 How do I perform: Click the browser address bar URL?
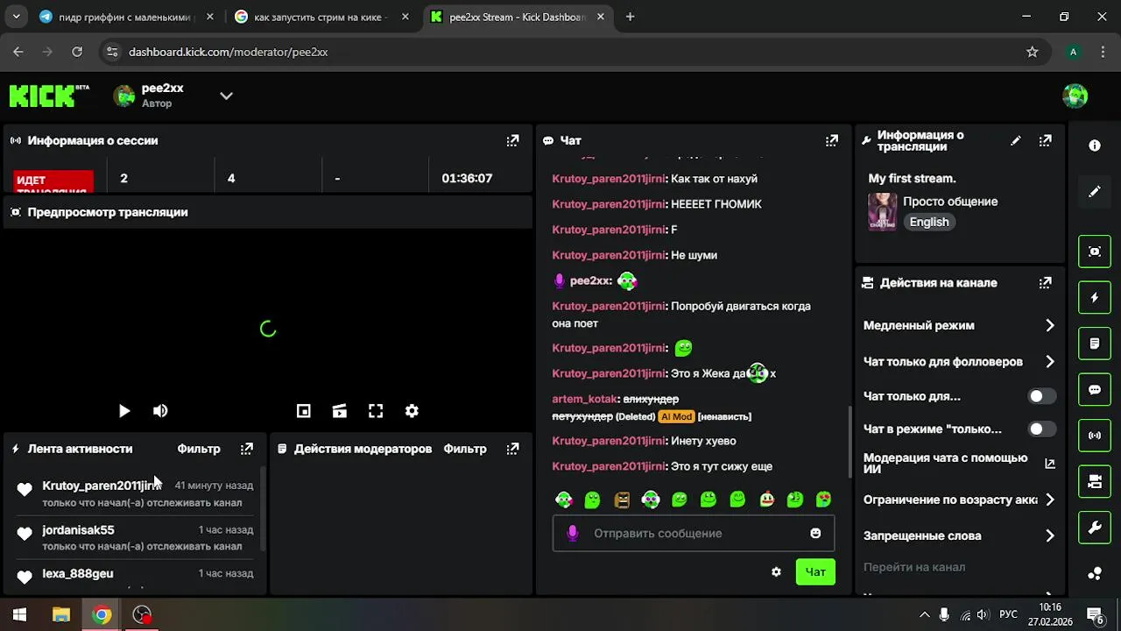[x=229, y=52]
